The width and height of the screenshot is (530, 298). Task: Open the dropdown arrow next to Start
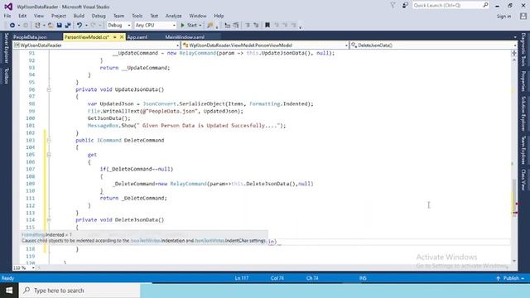tap(200, 26)
